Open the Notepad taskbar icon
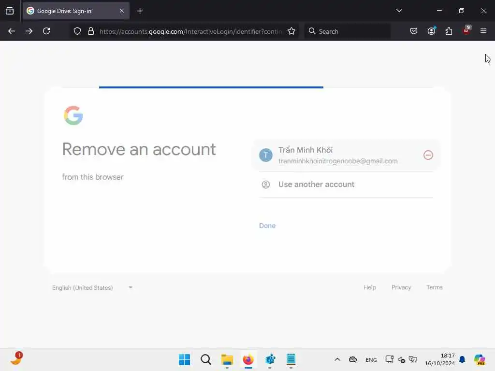 (291, 359)
